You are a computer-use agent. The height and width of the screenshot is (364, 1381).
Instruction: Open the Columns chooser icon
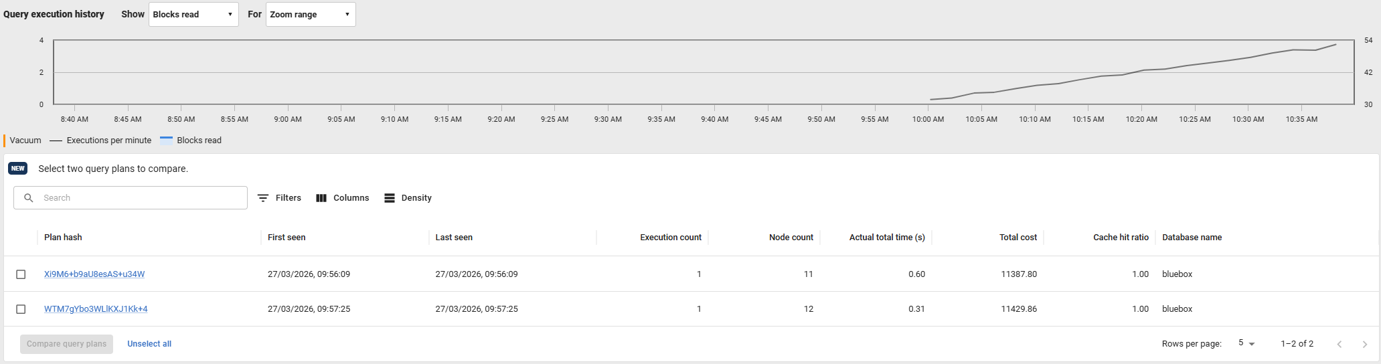pos(321,198)
